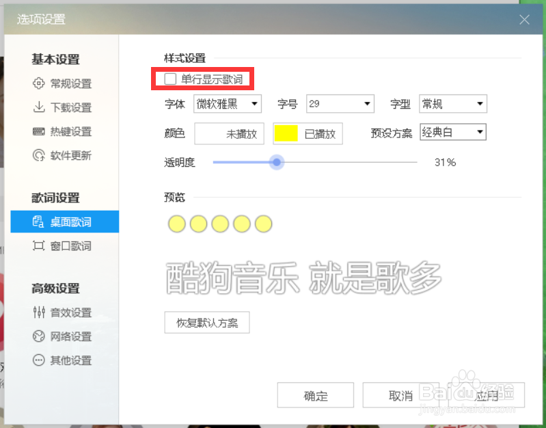Screen dimensions: 546x428
Task: Switch to the 窗口歌词 section
Action: point(65,245)
